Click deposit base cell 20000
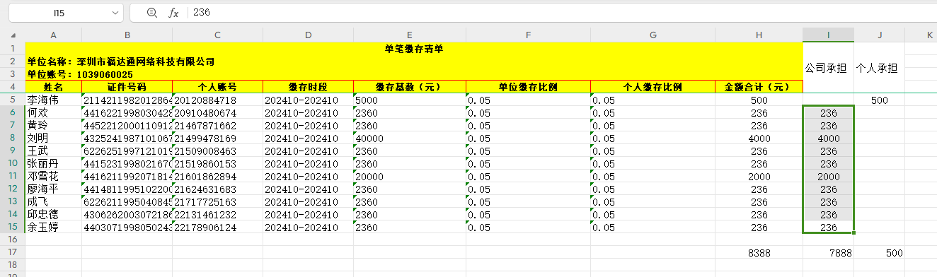Image resolution: width=937 pixels, height=277 pixels. pos(410,176)
